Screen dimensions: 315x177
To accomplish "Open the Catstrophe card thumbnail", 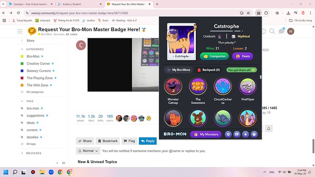I will click(x=182, y=42).
